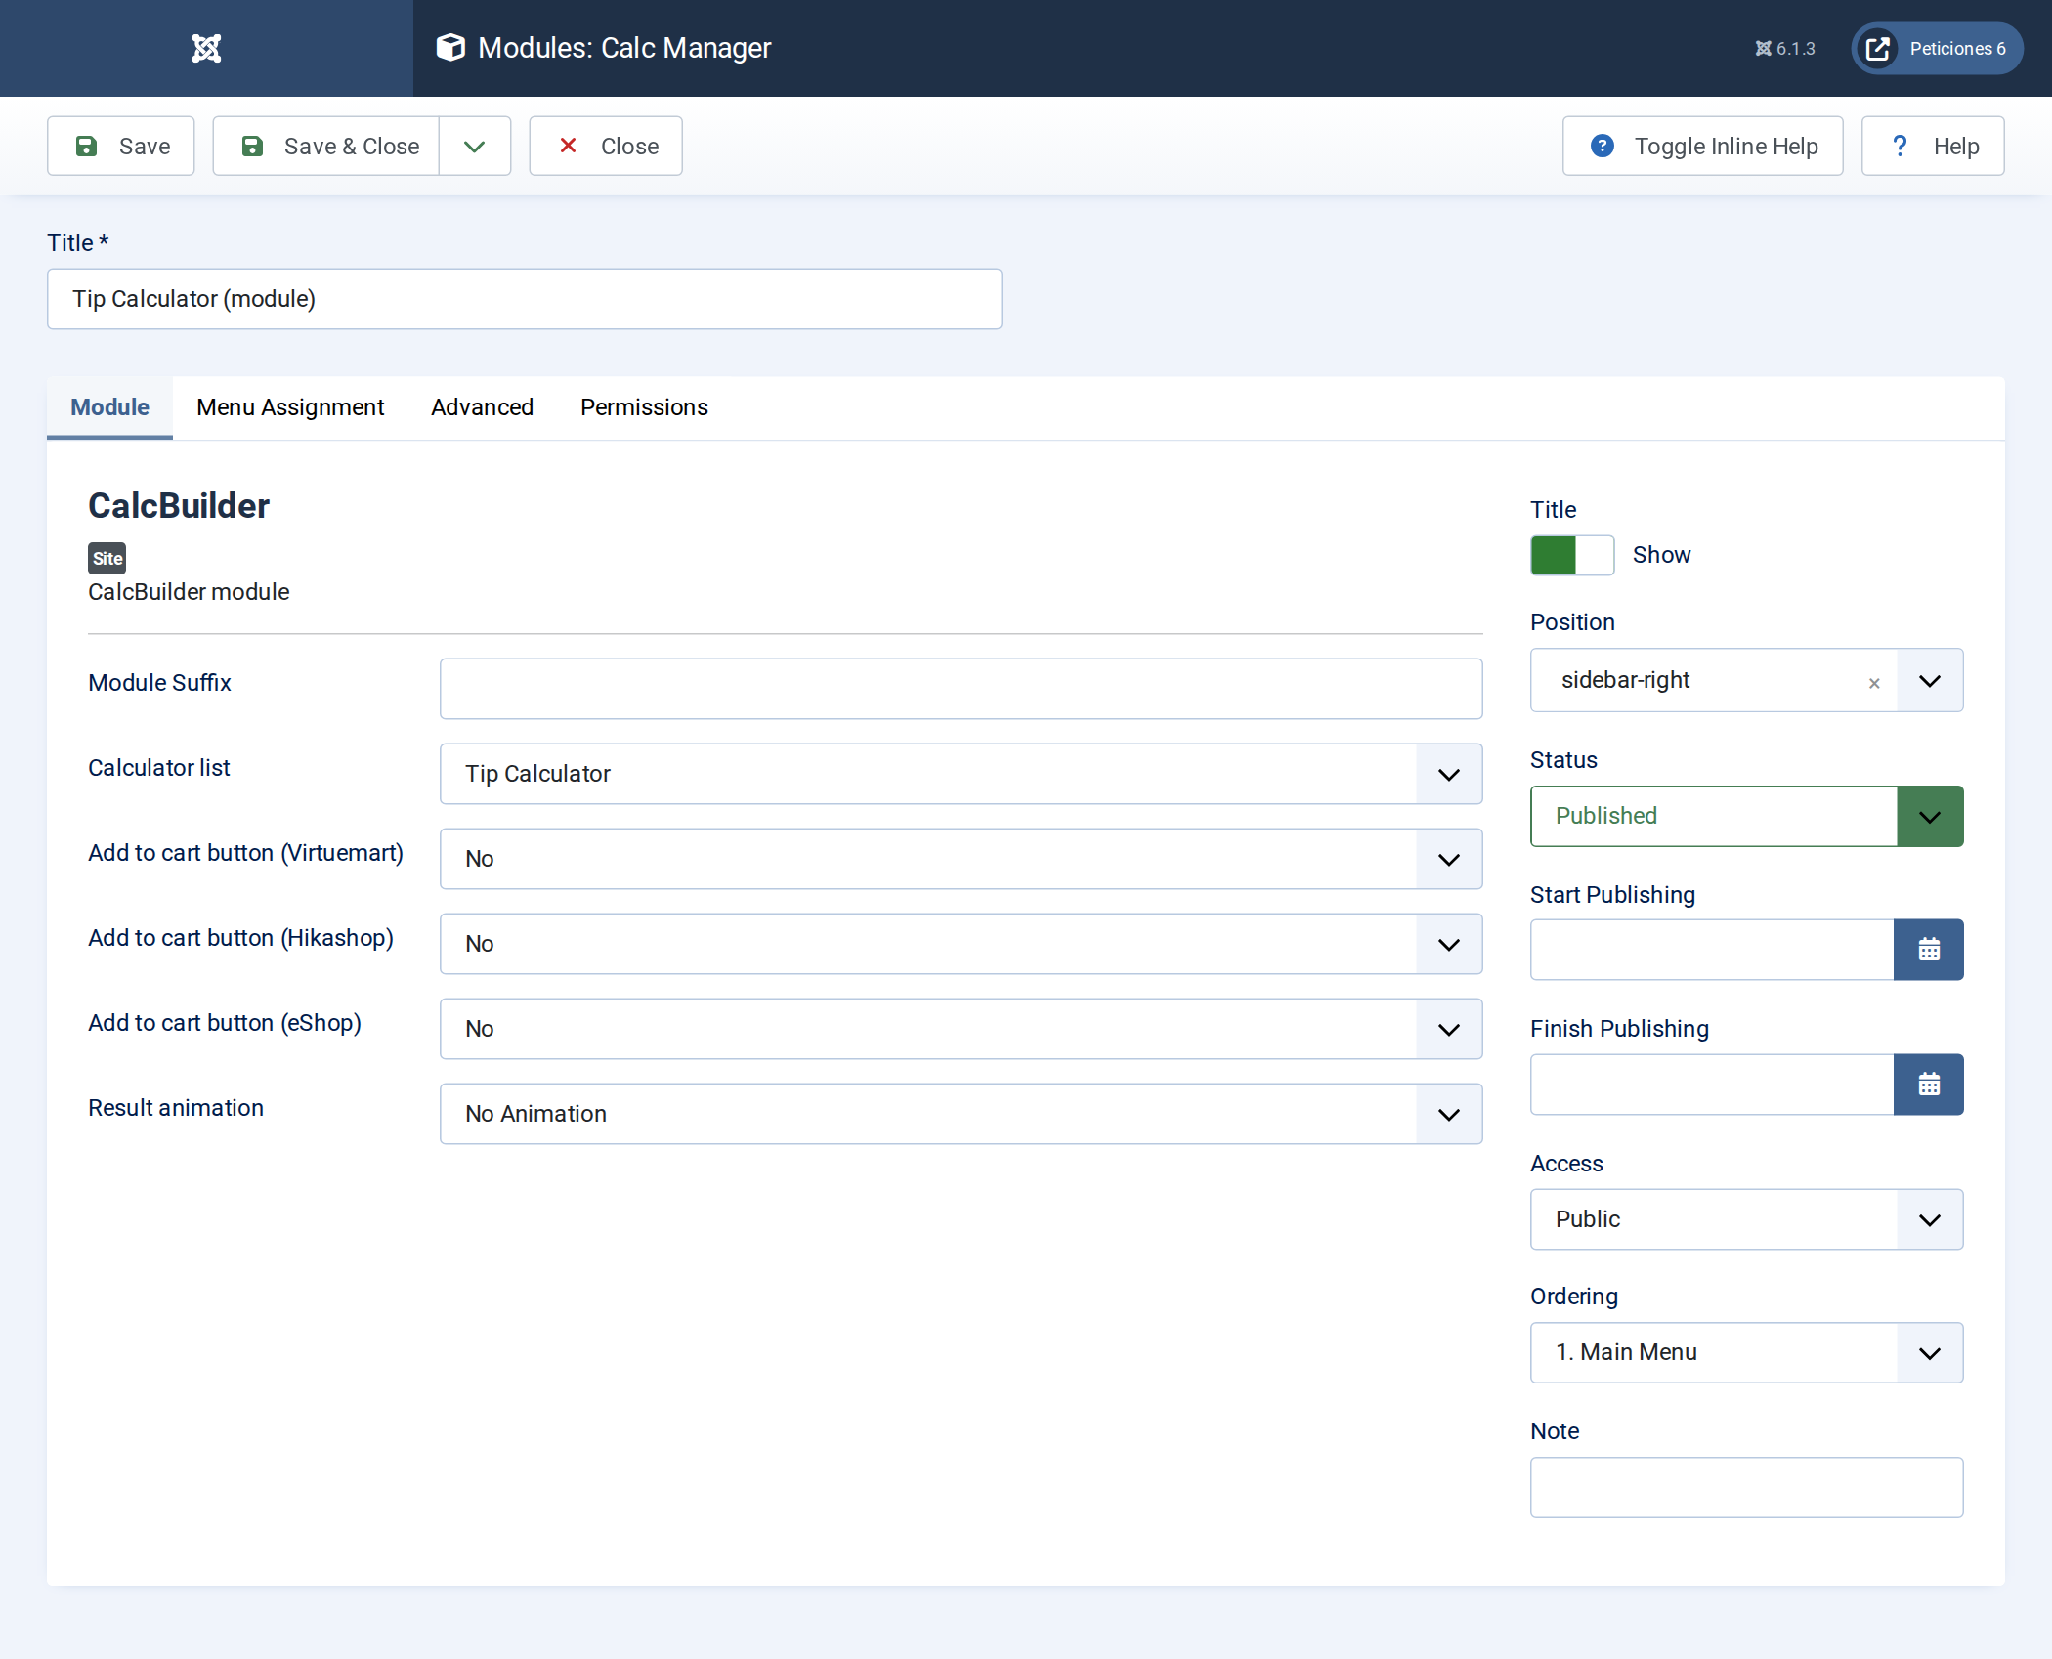Screen dimensions: 2052x1659
Task: Click the 'Start Publishing' label
Action: [1613, 895]
